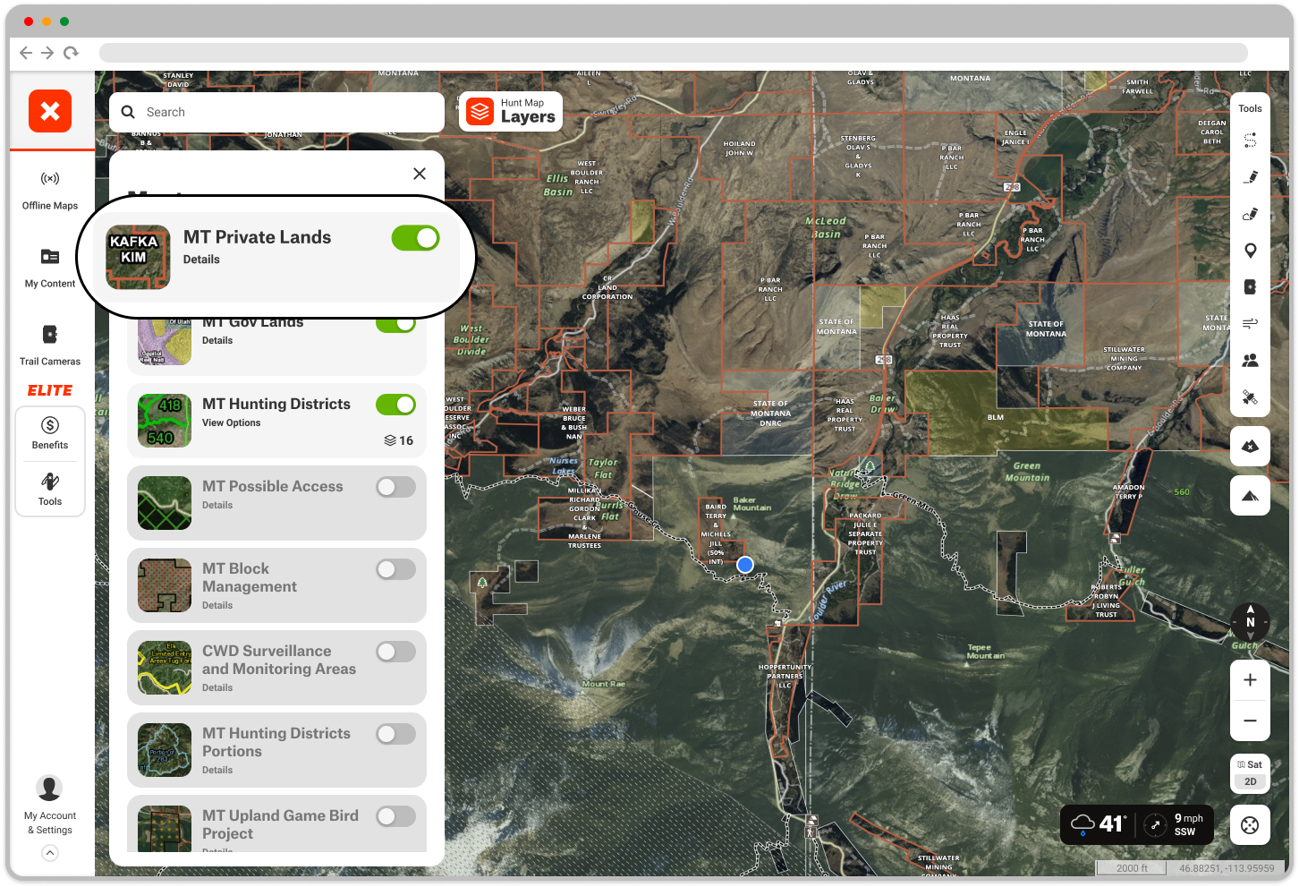Screen dimensions: 1299x887
Task: Open Details under MT Block Management
Action: pos(217,605)
